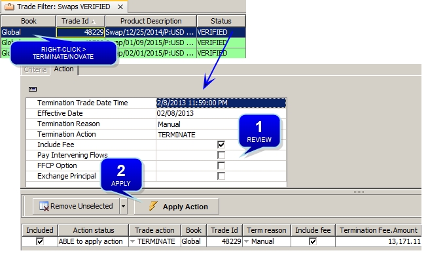428x257 pixels.
Task: Click the Termination Reason label
Action: [69, 124]
